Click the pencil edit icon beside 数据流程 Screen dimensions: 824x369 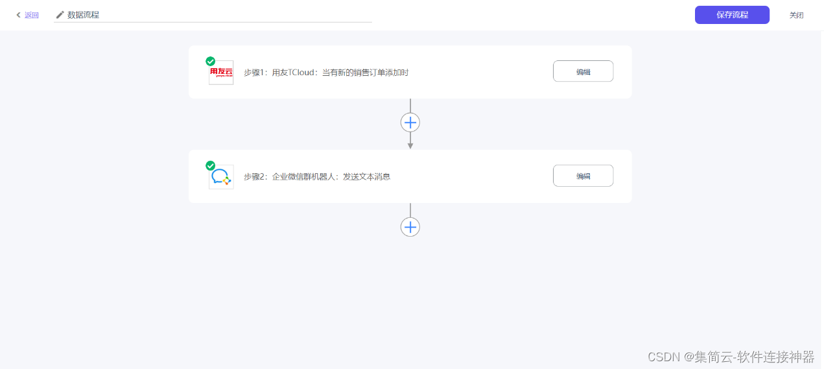pyautogui.click(x=60, y=14)
